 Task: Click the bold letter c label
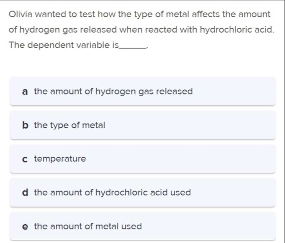coord(25,159)
